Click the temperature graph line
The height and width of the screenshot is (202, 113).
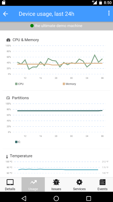[58, 169]
